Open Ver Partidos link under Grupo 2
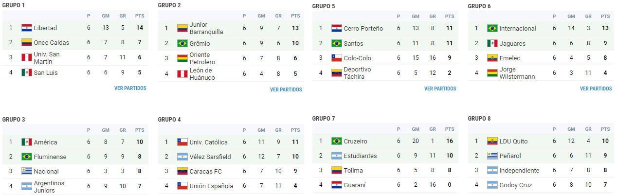The image size is (617, 195). point(286,89)
